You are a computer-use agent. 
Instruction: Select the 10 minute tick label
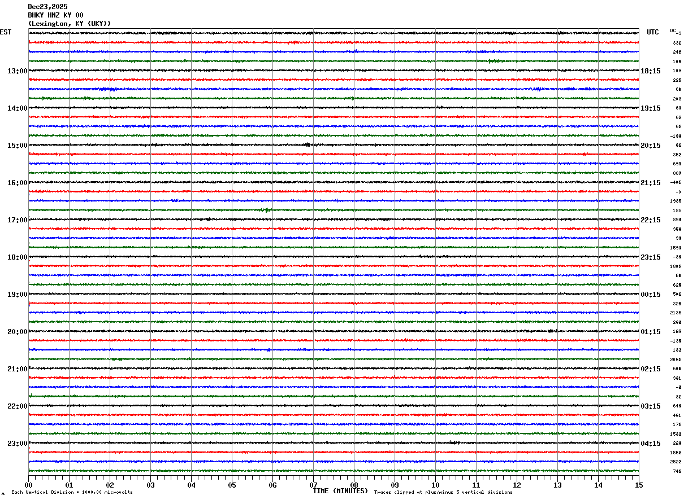pos(436,485)
